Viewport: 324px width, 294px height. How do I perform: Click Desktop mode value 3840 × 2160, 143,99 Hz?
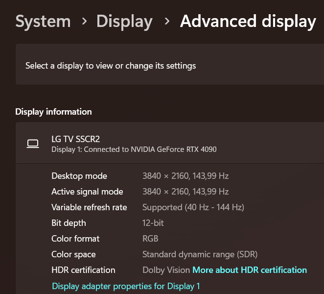click(185, 176)
